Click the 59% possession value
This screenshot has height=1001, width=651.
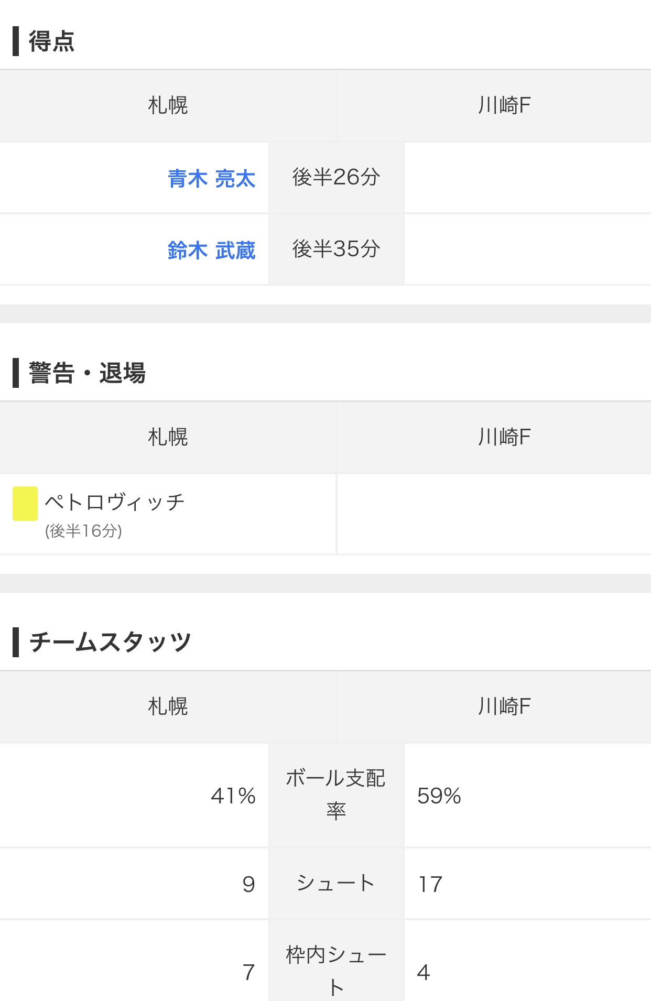pos(439,796)
